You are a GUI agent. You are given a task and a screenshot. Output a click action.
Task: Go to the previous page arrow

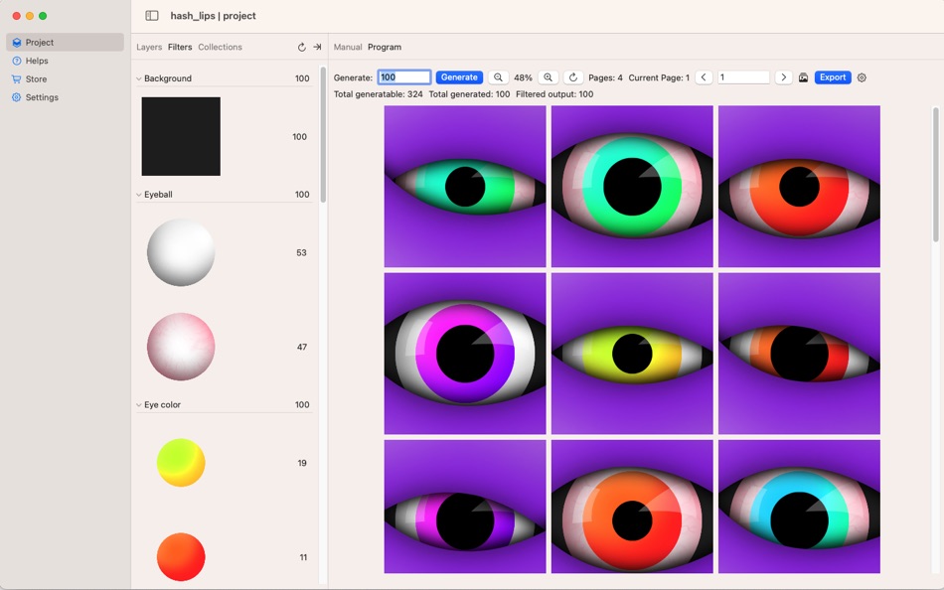704,77
